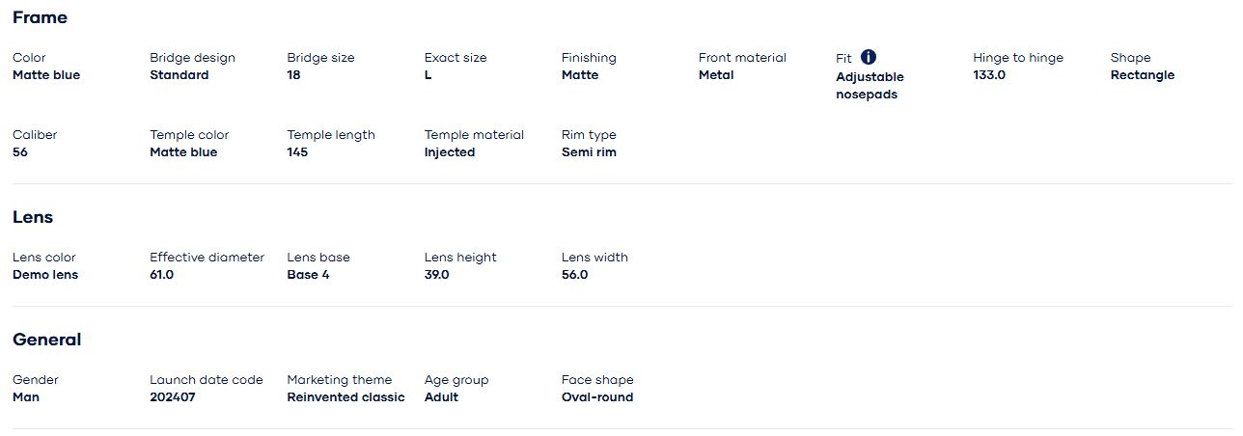Click the Effective diameter value 61.0

161,275
